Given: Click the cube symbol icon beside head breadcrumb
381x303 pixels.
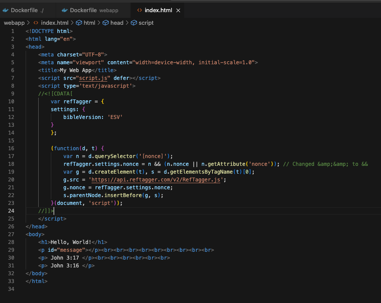Looking at the screenshot, I should (x=106, y=23).
